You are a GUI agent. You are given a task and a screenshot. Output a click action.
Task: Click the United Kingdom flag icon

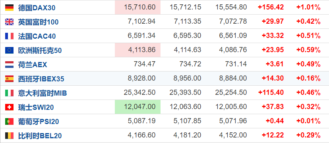coord(9,22)
